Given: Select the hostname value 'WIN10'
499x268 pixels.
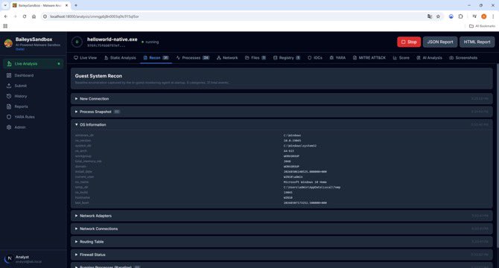Looking at the screenshot, I should click(288, 198).
